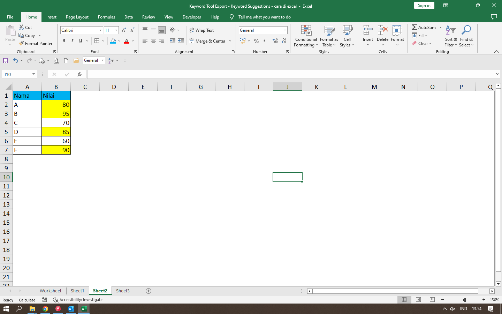Viewport: 502px width, 314px height.
Task: Apply Align Left to cell
Action: 145,41
